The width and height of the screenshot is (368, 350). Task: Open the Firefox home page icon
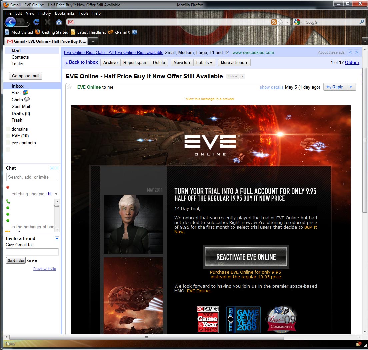click(x=59, y=22)
